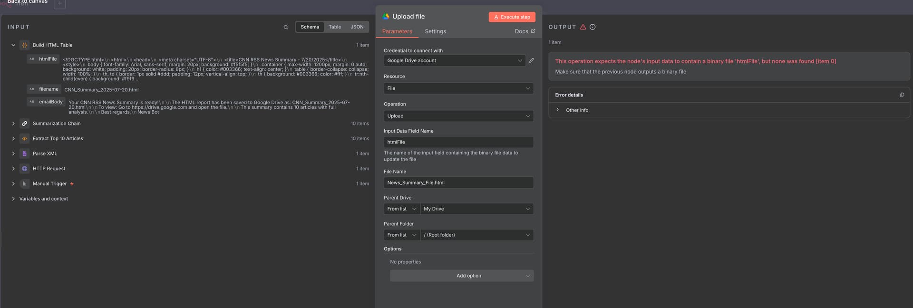This screenshot has width=913, height=308.
Task: Click the copy icon in Error details
Action: pos(902,95)
